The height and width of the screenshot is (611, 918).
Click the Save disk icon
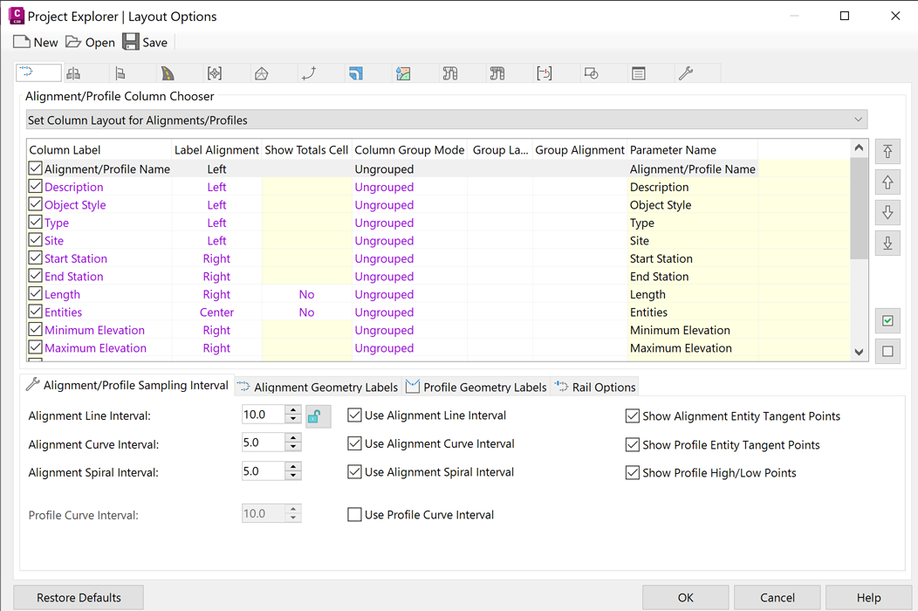131,42
